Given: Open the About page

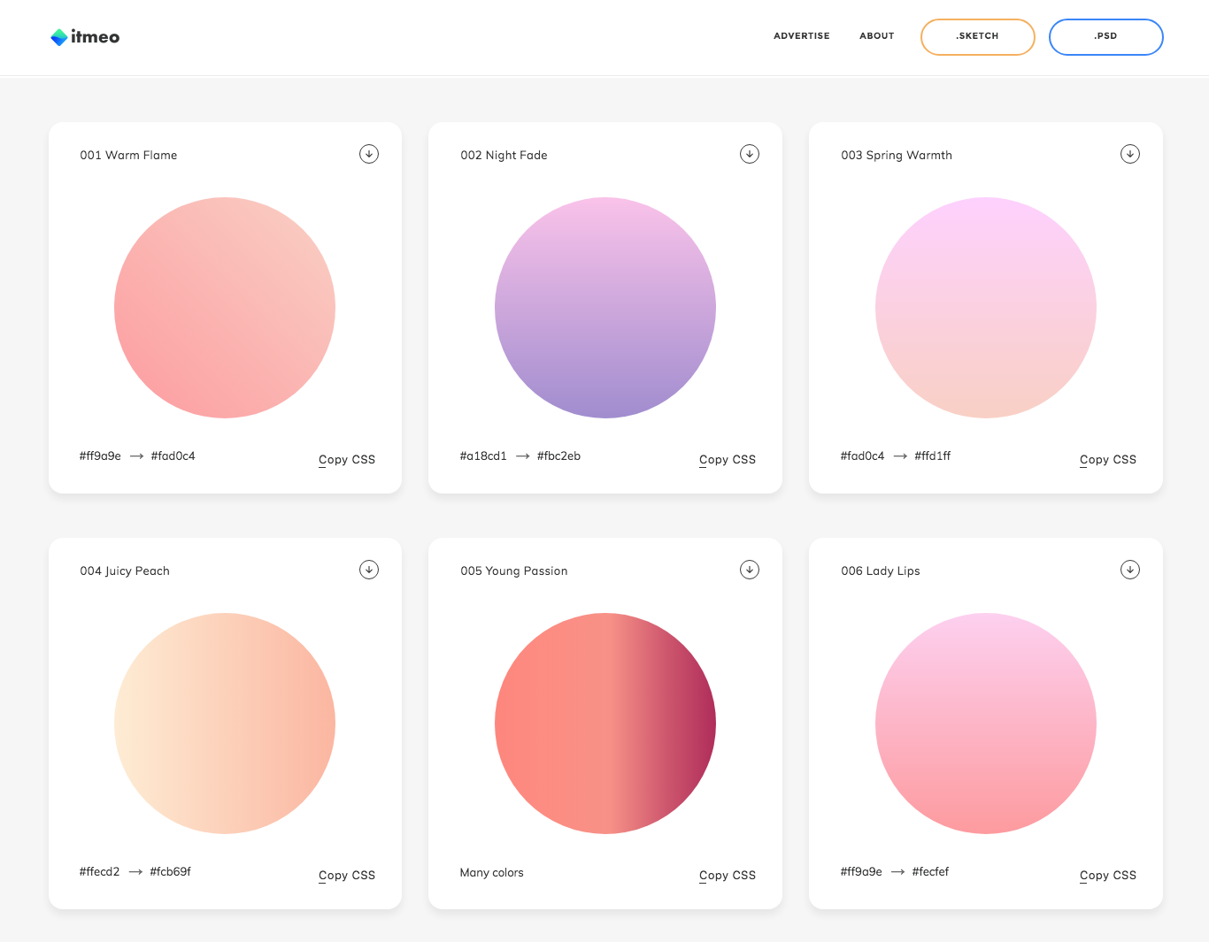Looking at the screenshot, I should coord(876,36).
